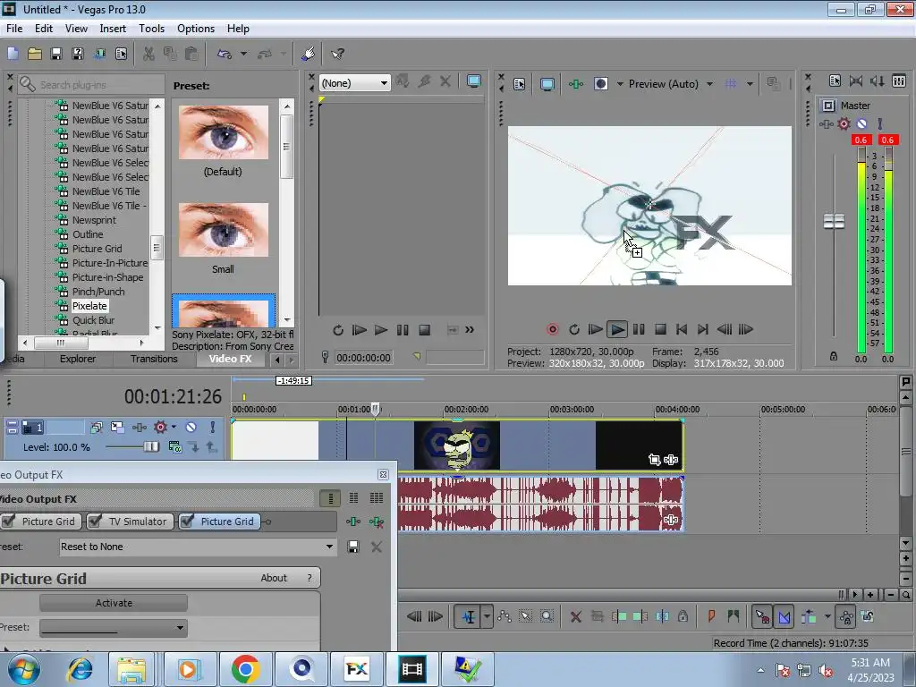Expand the Reset to None preset dropdown
The height and width of the screenshot is (687, 916).
[x=329, y=547]
